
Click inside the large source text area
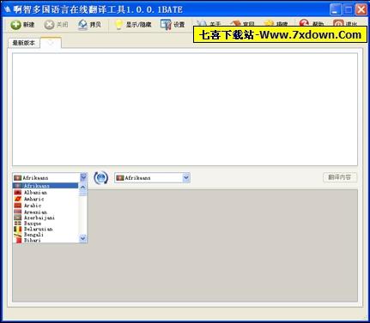(185, 109)
